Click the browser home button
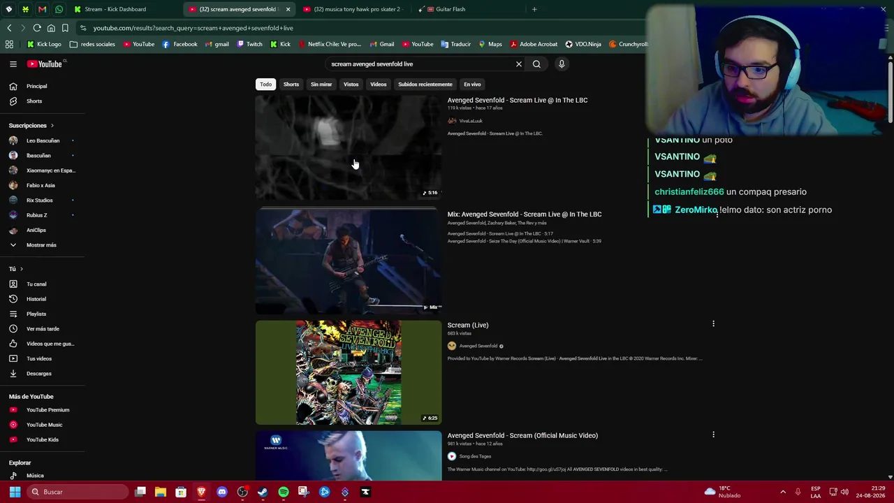Image resolution: width=894 pixels, height=503 pixels. [x=51, y=28]
